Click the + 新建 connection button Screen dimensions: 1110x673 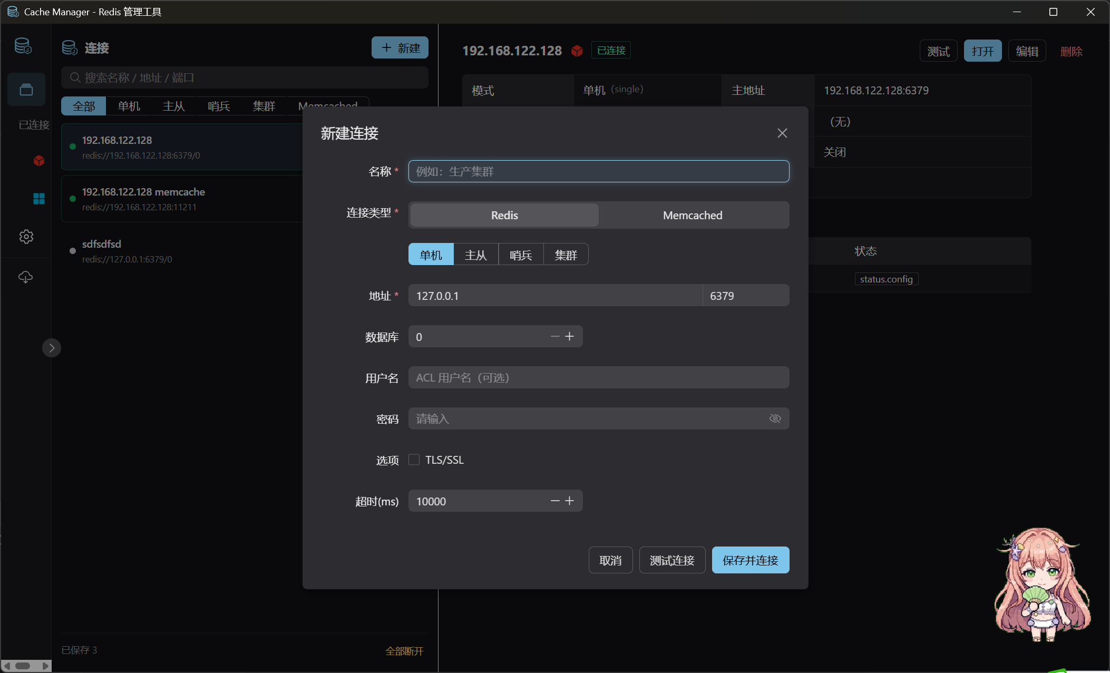[x=400, y=47]
